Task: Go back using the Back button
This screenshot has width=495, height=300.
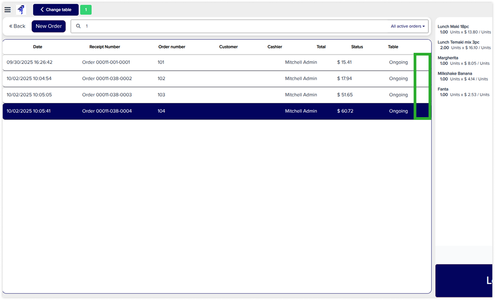Action: tap(17, 26)
